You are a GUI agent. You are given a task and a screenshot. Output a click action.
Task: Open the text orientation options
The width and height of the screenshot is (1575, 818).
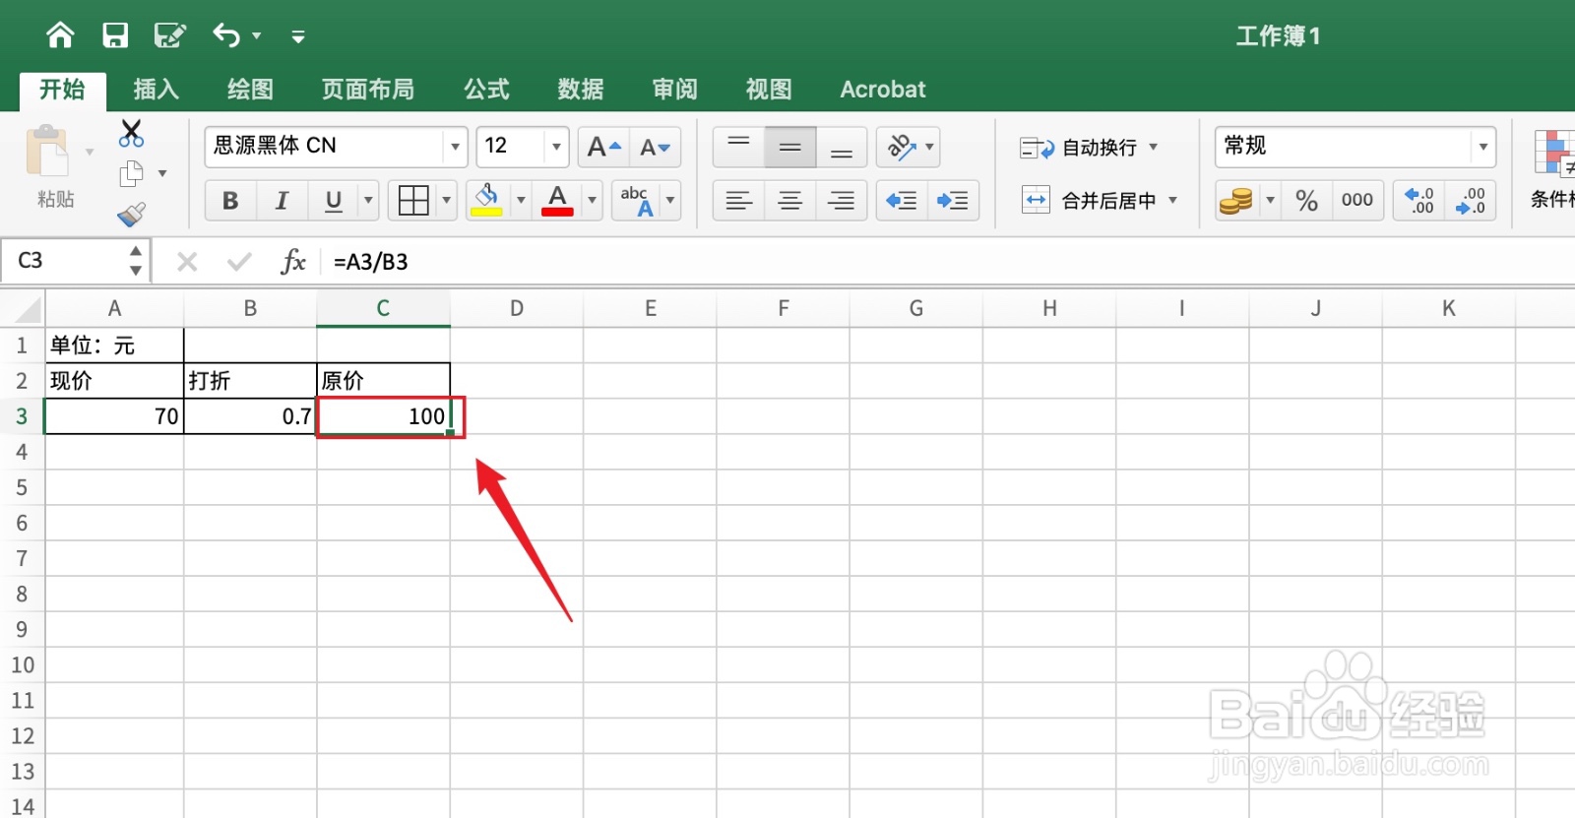point(909,148)
